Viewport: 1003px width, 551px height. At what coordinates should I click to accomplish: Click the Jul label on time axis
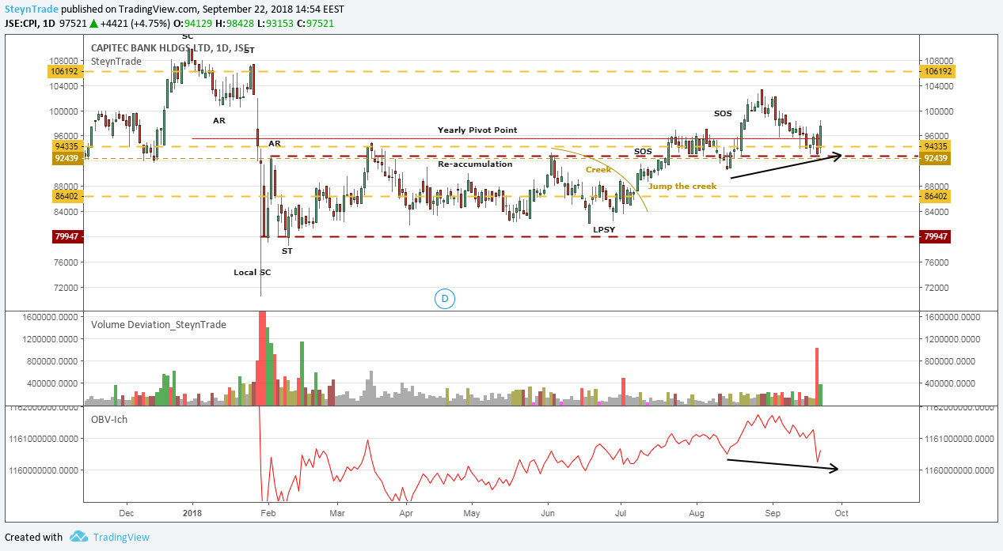coord(620,512)
